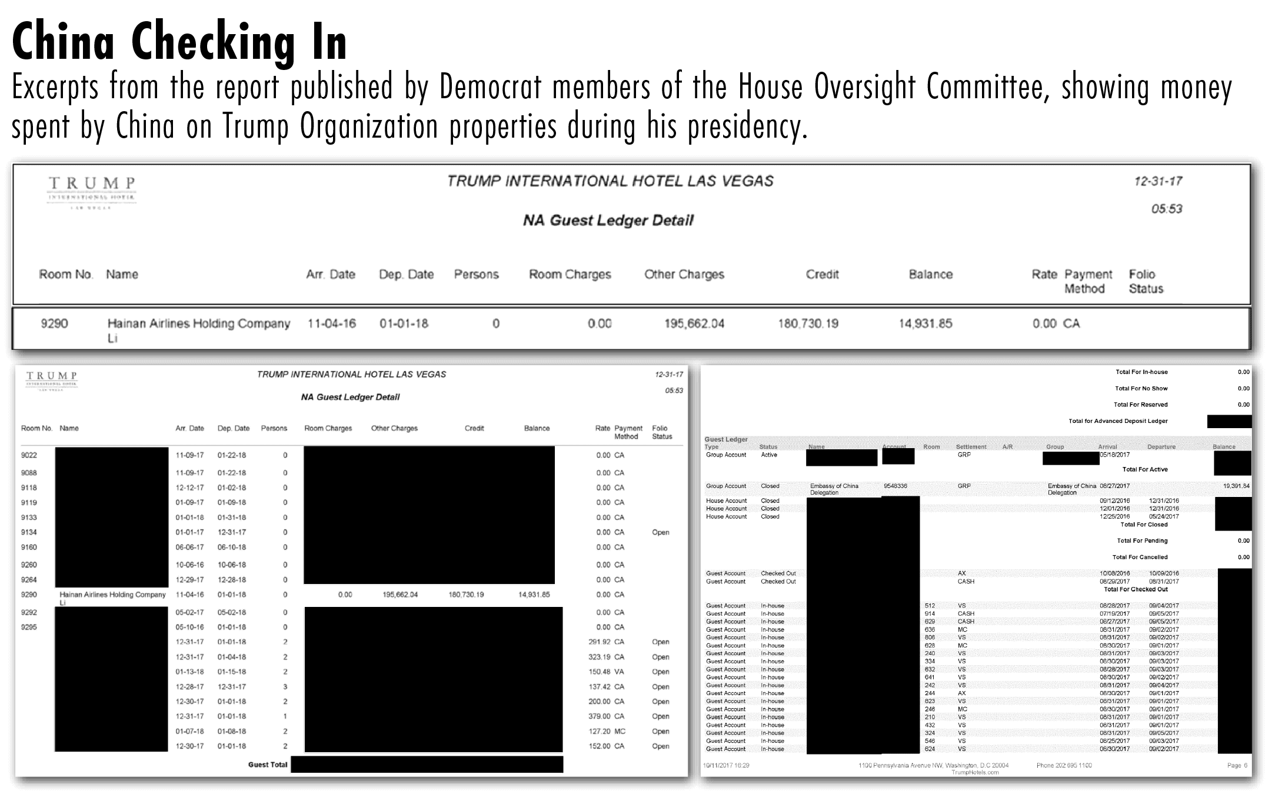
Task: Click the 10/11/2017 16:29 footer timestamp
Action: [x=726, y=766]
